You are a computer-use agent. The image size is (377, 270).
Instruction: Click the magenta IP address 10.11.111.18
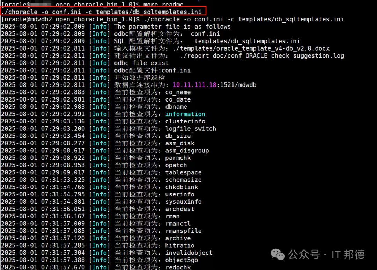point(194,85)
